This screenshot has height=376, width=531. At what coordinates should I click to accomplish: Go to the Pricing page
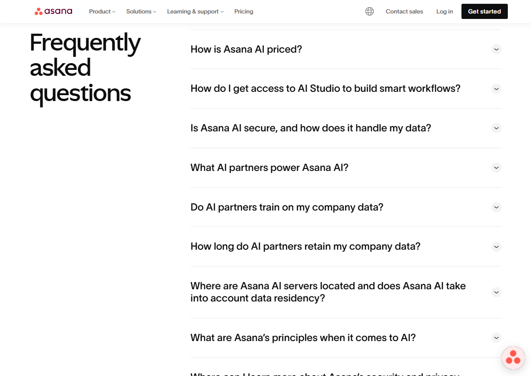pyautogui.click(x=244, y=11)
